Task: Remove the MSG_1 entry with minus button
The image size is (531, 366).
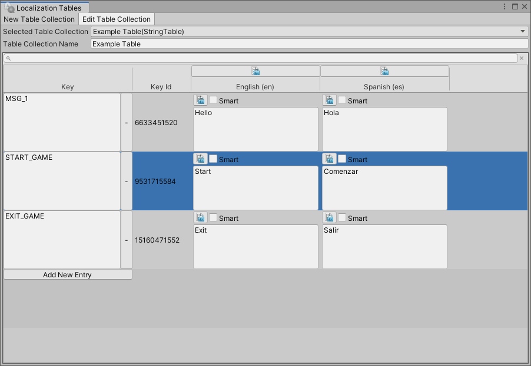Action: click(126, 123)
